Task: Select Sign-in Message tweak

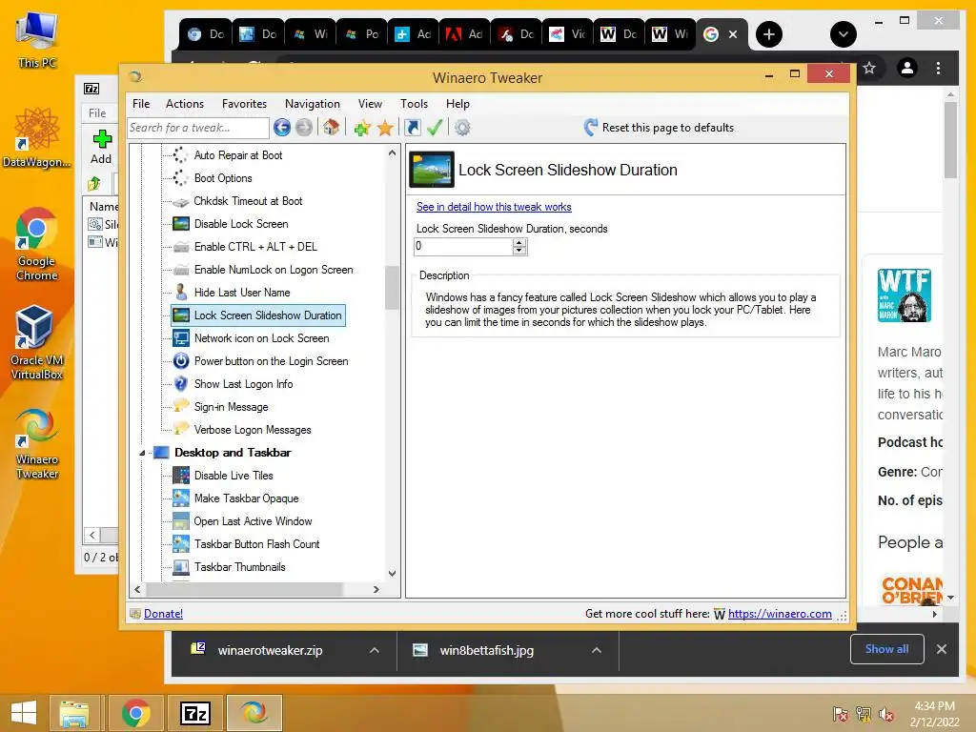Action: [x=231, y=407]
